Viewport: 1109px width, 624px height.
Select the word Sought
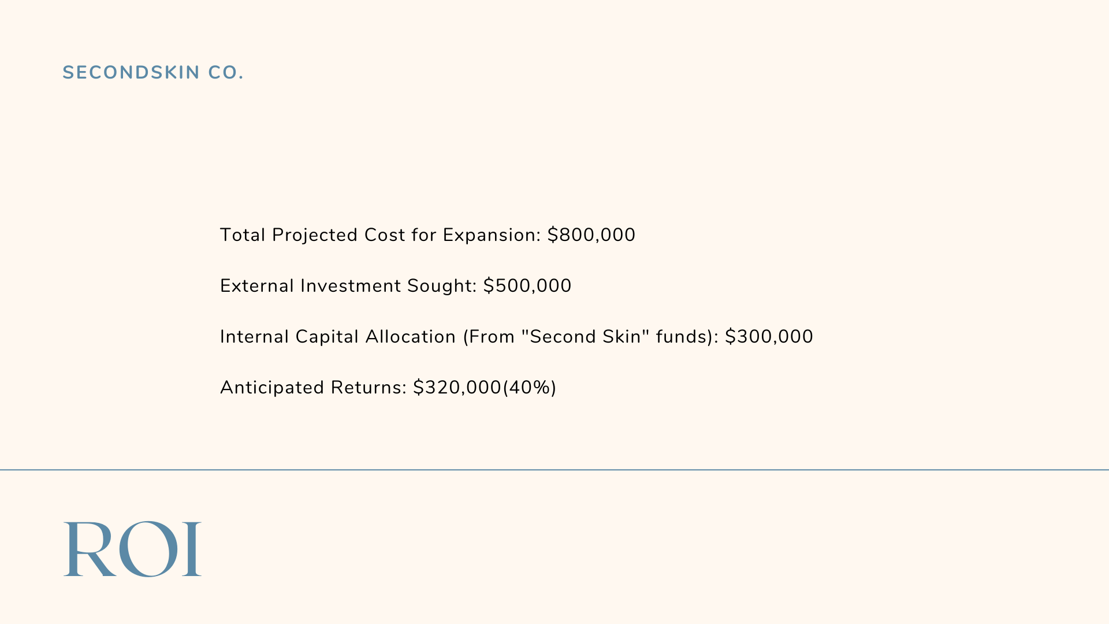tap(442, 287)
